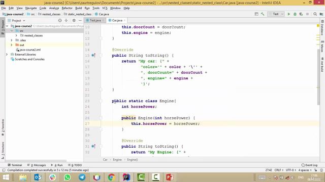This screenshot has height=182, width=325.
Task: Open the Run tool window
Action: (56, 165)
